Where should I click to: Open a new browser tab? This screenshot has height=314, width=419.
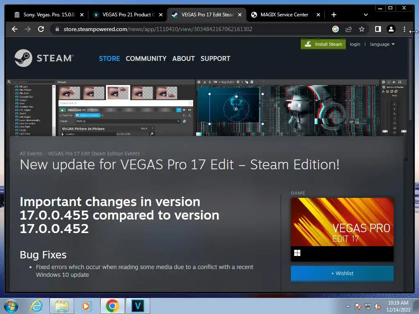(334, 15)
